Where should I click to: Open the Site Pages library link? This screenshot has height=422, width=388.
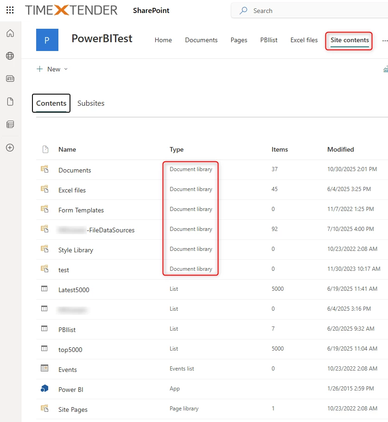[x=73, y=409]
